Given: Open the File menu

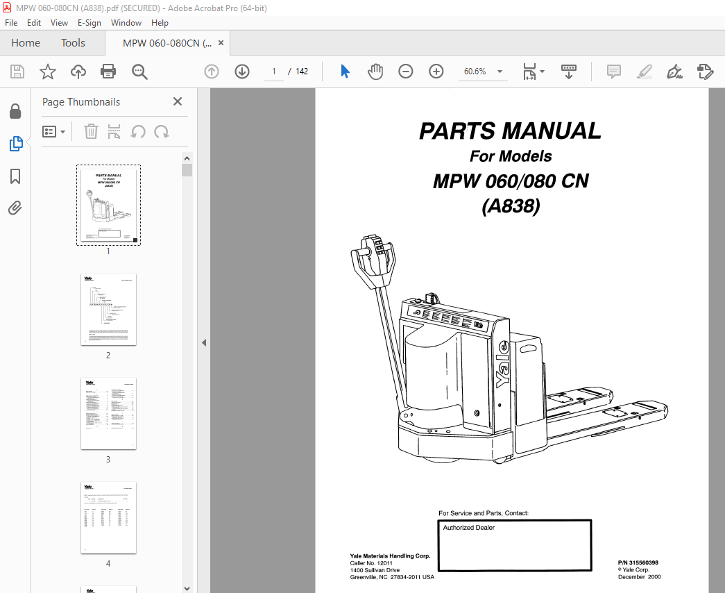Looking at the screenshot, I should [x=11, y=23].
